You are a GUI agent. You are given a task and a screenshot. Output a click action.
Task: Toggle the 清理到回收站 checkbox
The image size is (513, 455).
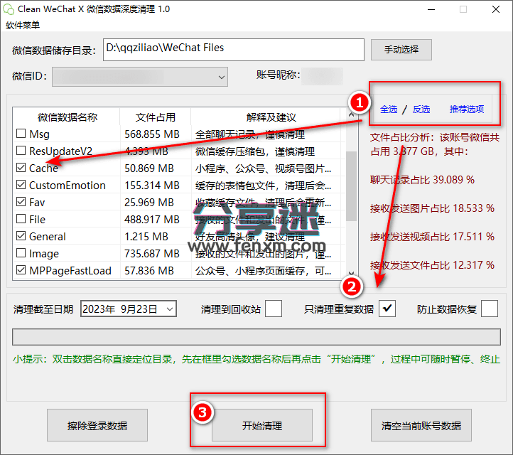pyautogui.click(x=273, y=309)
